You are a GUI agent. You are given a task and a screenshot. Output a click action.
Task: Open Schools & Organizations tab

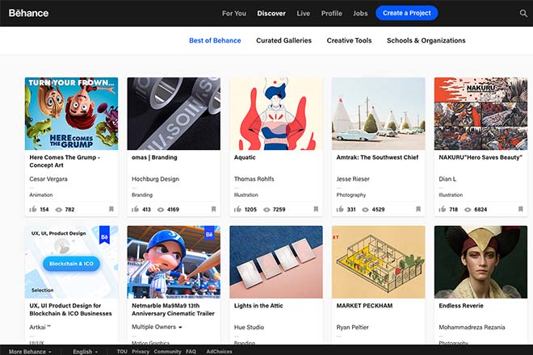[426, 40]
